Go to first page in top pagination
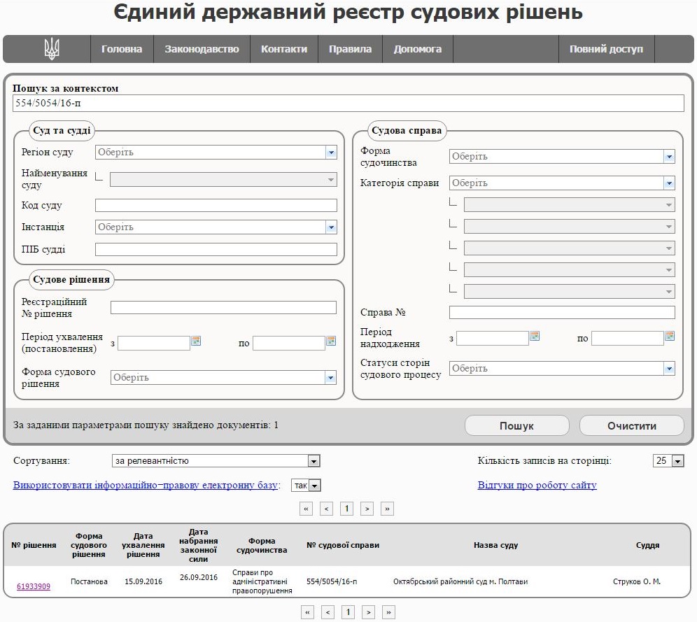This screenshot has height=622, width=697. (306, 509)
